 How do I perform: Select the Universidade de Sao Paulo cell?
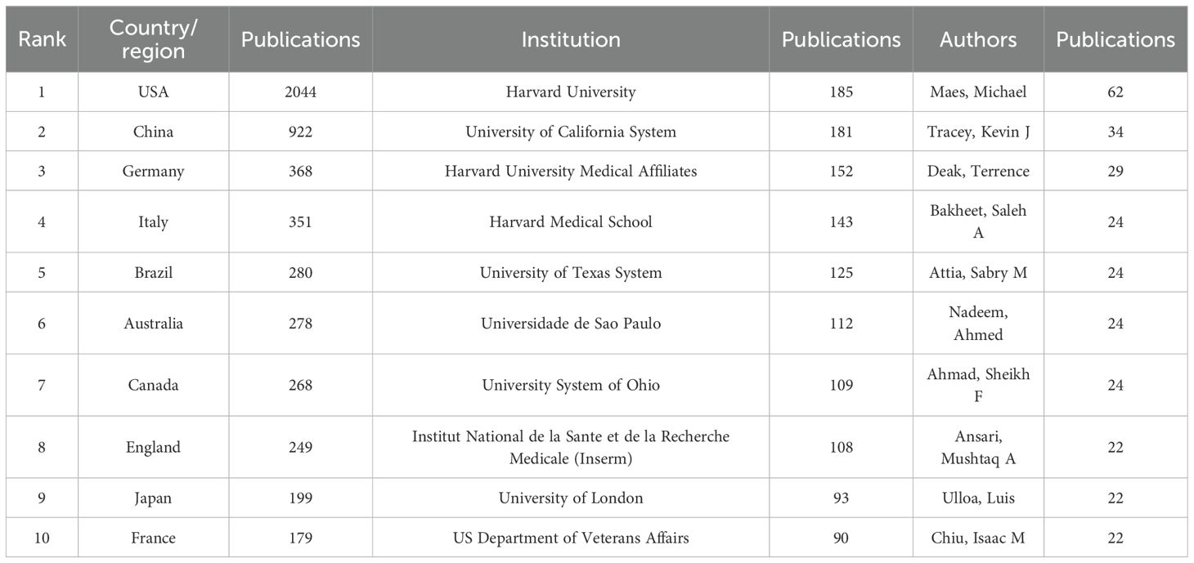pos(571,323)
